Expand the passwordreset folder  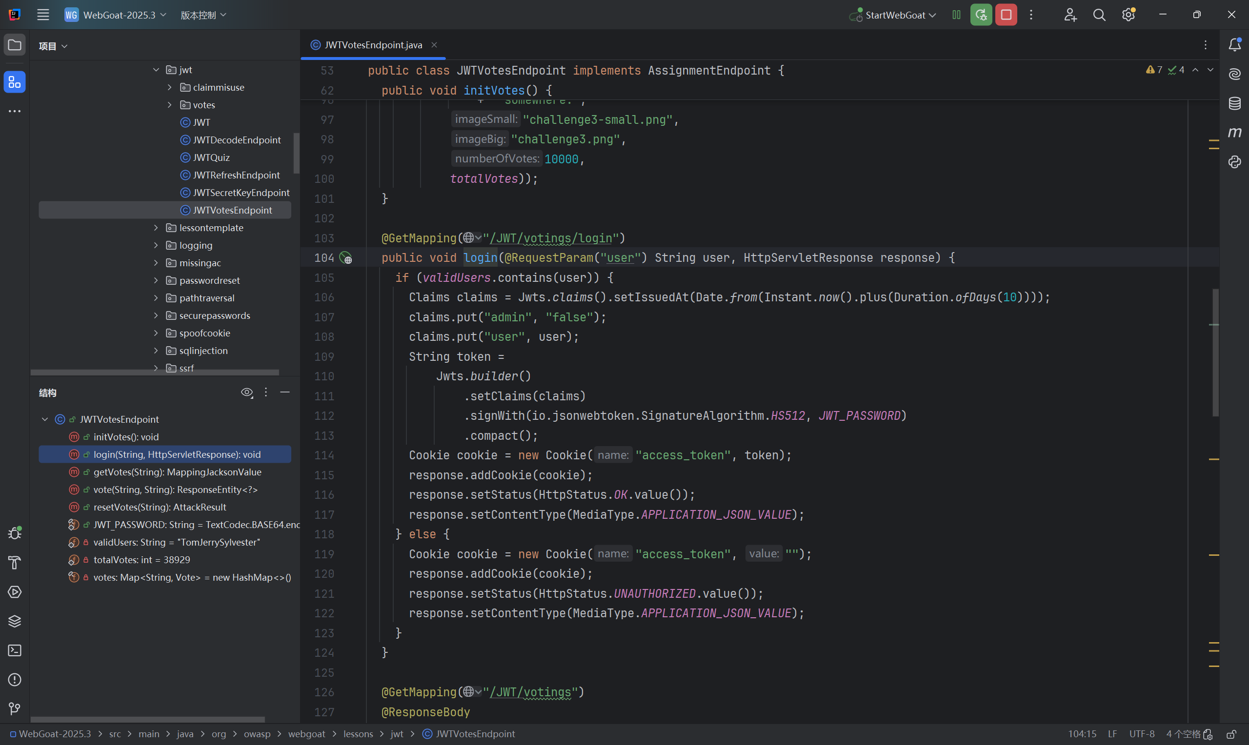point(156,281)
